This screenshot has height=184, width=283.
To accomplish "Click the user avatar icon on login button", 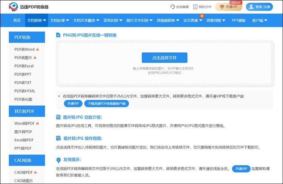I will [x=251, y=7].
